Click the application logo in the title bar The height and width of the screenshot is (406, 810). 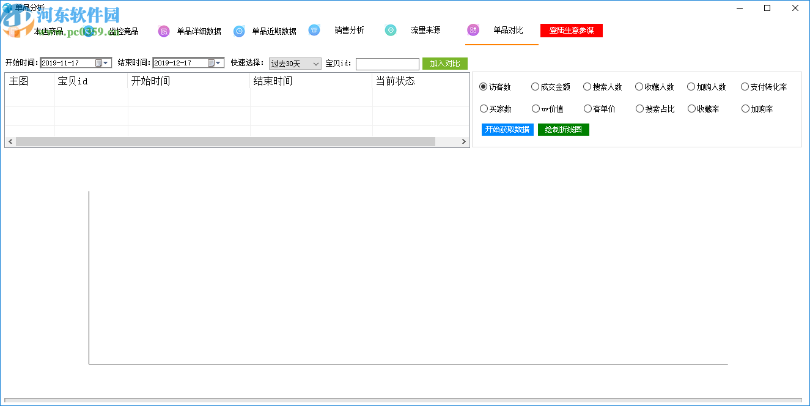[6, 7]
